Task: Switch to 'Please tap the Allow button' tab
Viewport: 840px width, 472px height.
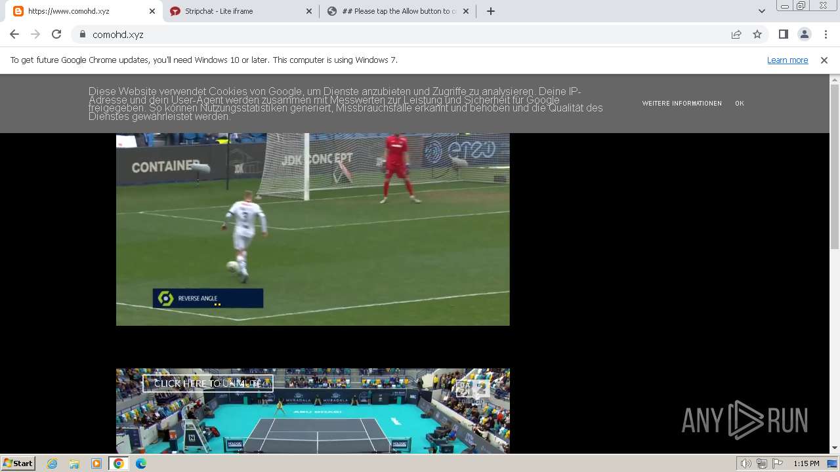Action: click(398, 11)
